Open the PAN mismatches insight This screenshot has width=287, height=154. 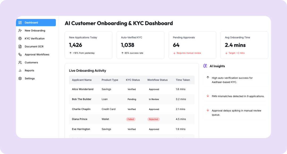(238, 96)
